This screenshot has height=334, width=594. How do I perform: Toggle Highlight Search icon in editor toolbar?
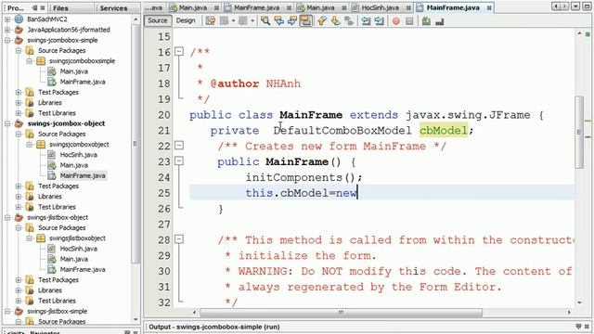(x=305, y=20)
